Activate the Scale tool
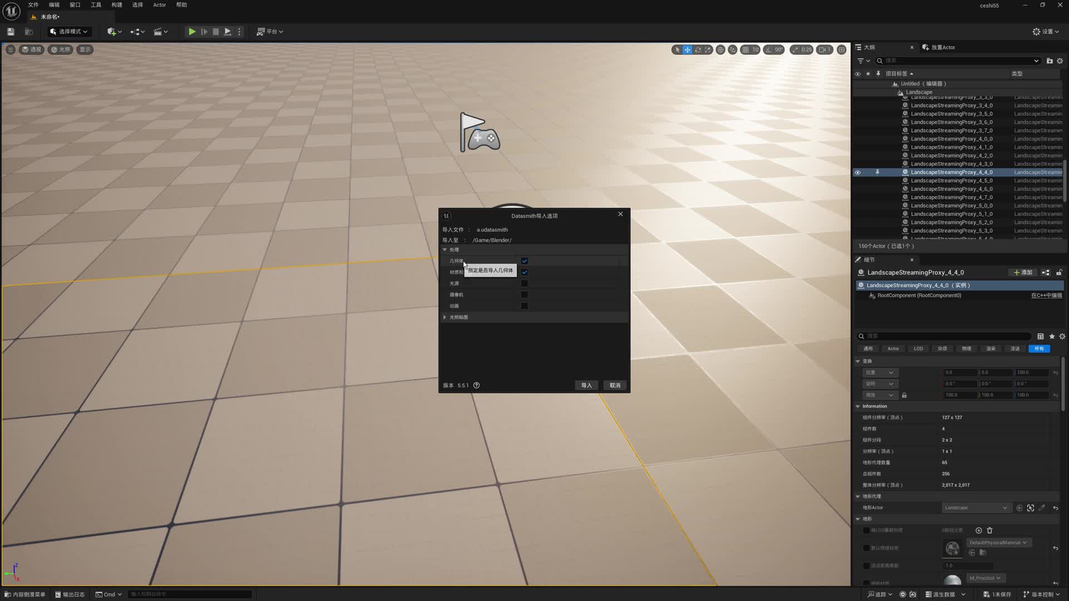Image resolution: width=1069 pixels, height=601 pixels. pos(707,50)
